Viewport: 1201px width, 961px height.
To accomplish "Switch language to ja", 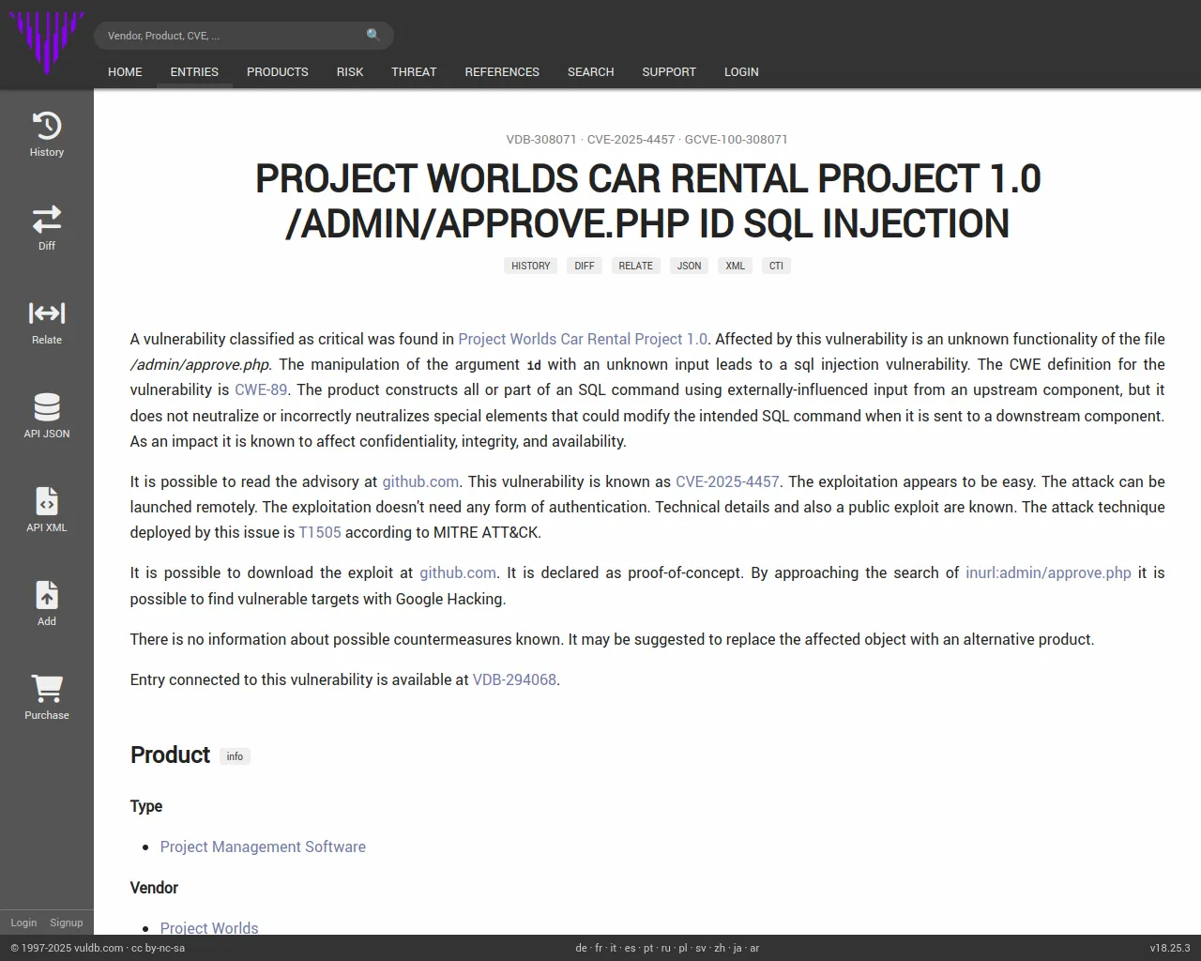I will point(737,948).
